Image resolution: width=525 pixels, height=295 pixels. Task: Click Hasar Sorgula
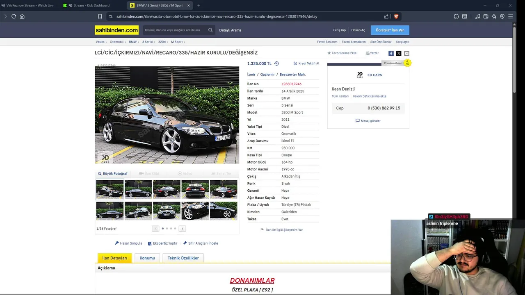click(x=128, y=243)
